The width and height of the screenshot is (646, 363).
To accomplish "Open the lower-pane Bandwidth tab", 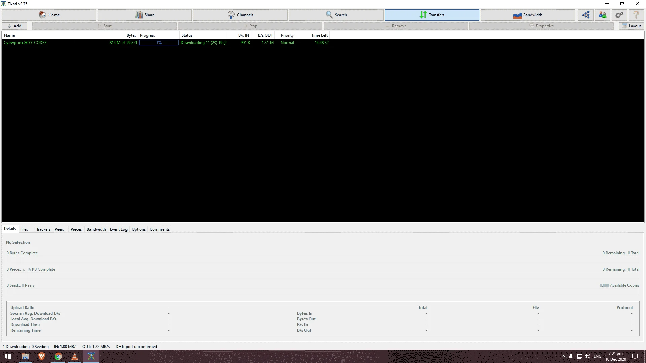I will pos(96,229).
